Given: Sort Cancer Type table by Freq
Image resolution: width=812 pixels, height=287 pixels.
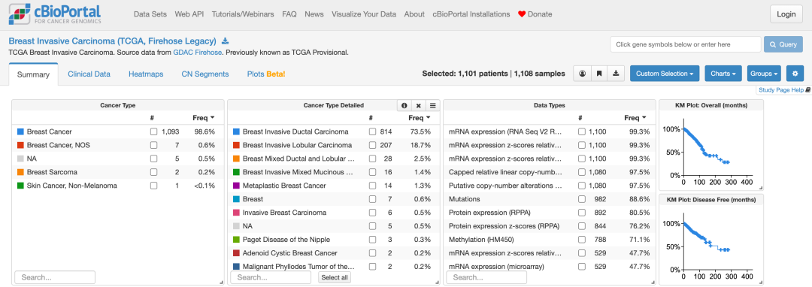Looking at the screenshot, I should tap(204, 118).
